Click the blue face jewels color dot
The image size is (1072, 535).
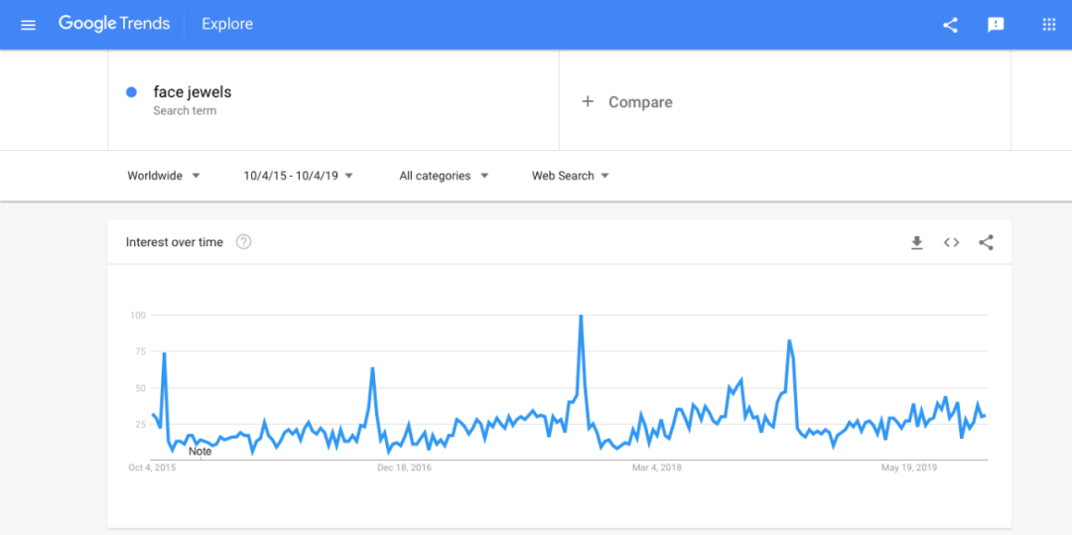pyautogui.click(x=131, y=92)
